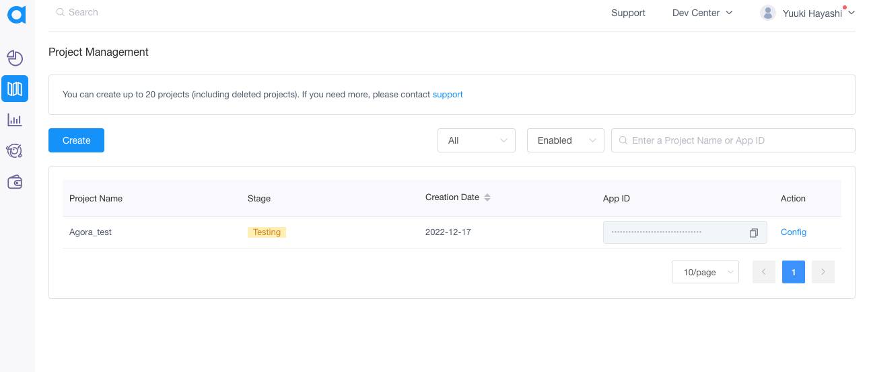Open the planet-shaped sidebar icon
This screenshot has height=372, width=869.
click(x=15, y=151)
